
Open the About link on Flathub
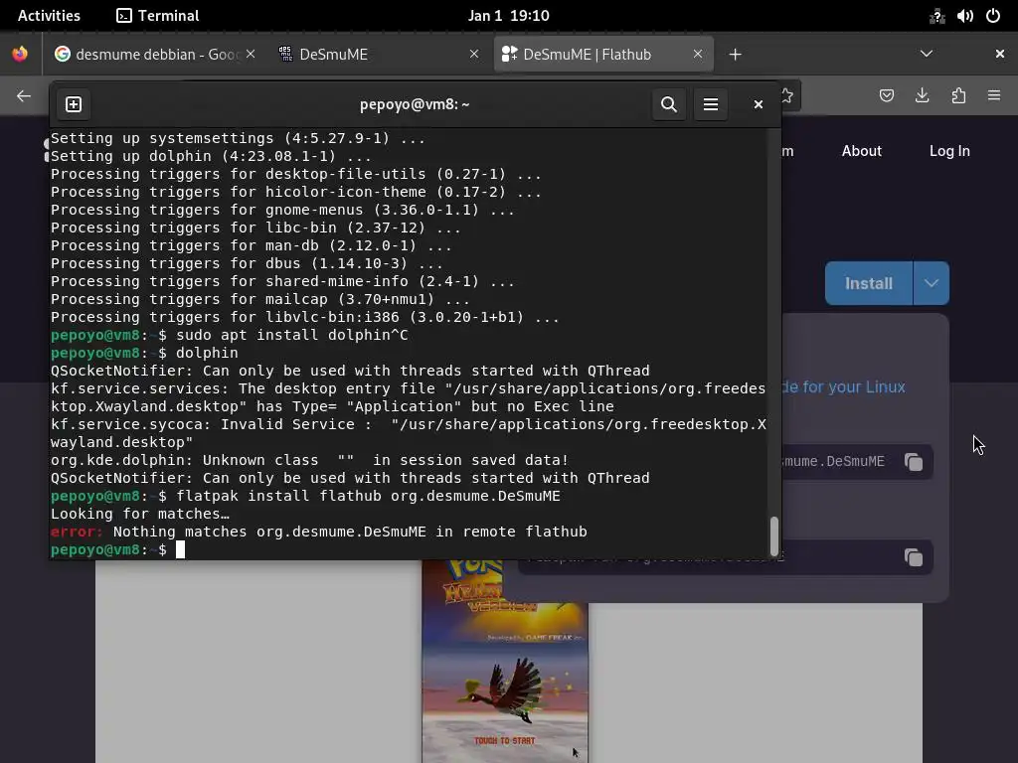pos(862,151)
